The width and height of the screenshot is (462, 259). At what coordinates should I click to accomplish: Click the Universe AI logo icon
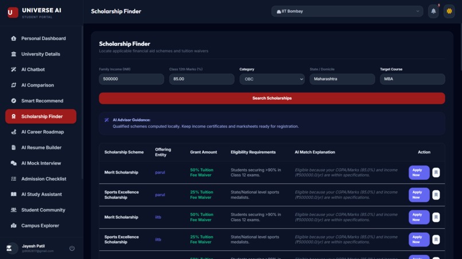[x=13, y=13]
